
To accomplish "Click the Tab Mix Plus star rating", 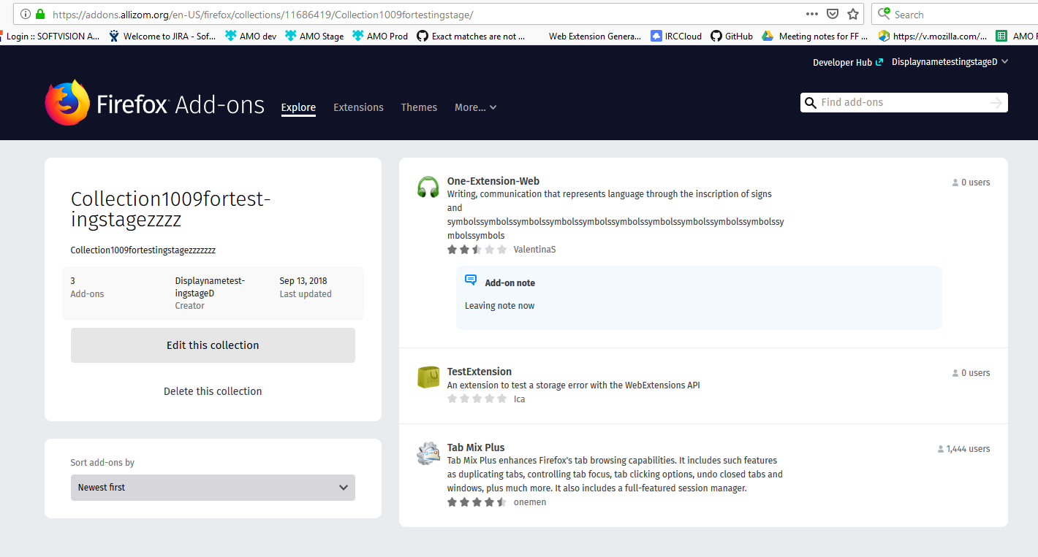I will [477, 502].
